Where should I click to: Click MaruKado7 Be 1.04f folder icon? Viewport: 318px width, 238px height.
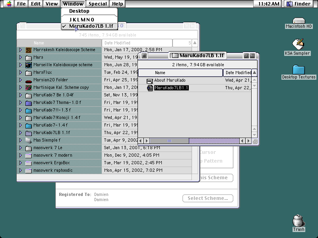tap(29, 95)
